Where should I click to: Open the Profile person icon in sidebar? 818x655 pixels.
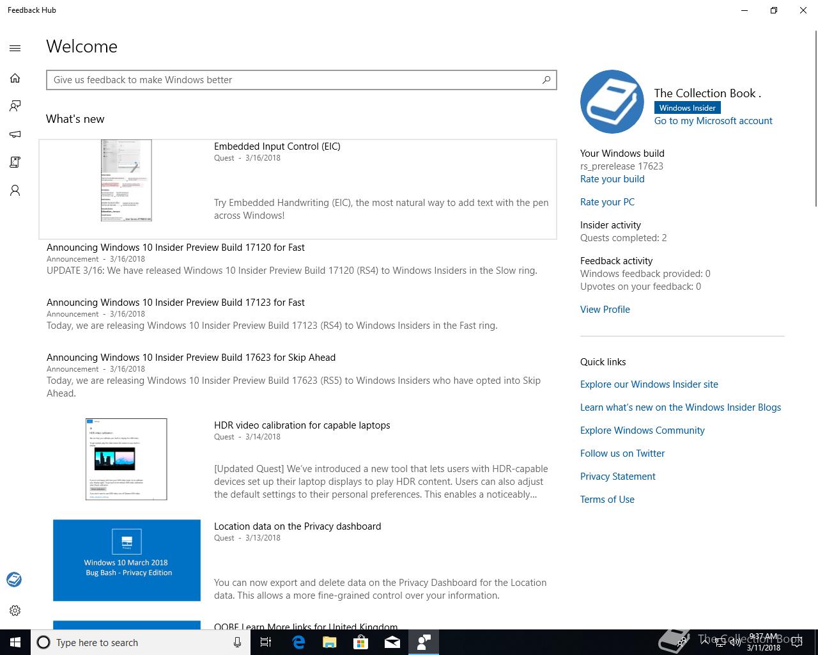(15, 191)
